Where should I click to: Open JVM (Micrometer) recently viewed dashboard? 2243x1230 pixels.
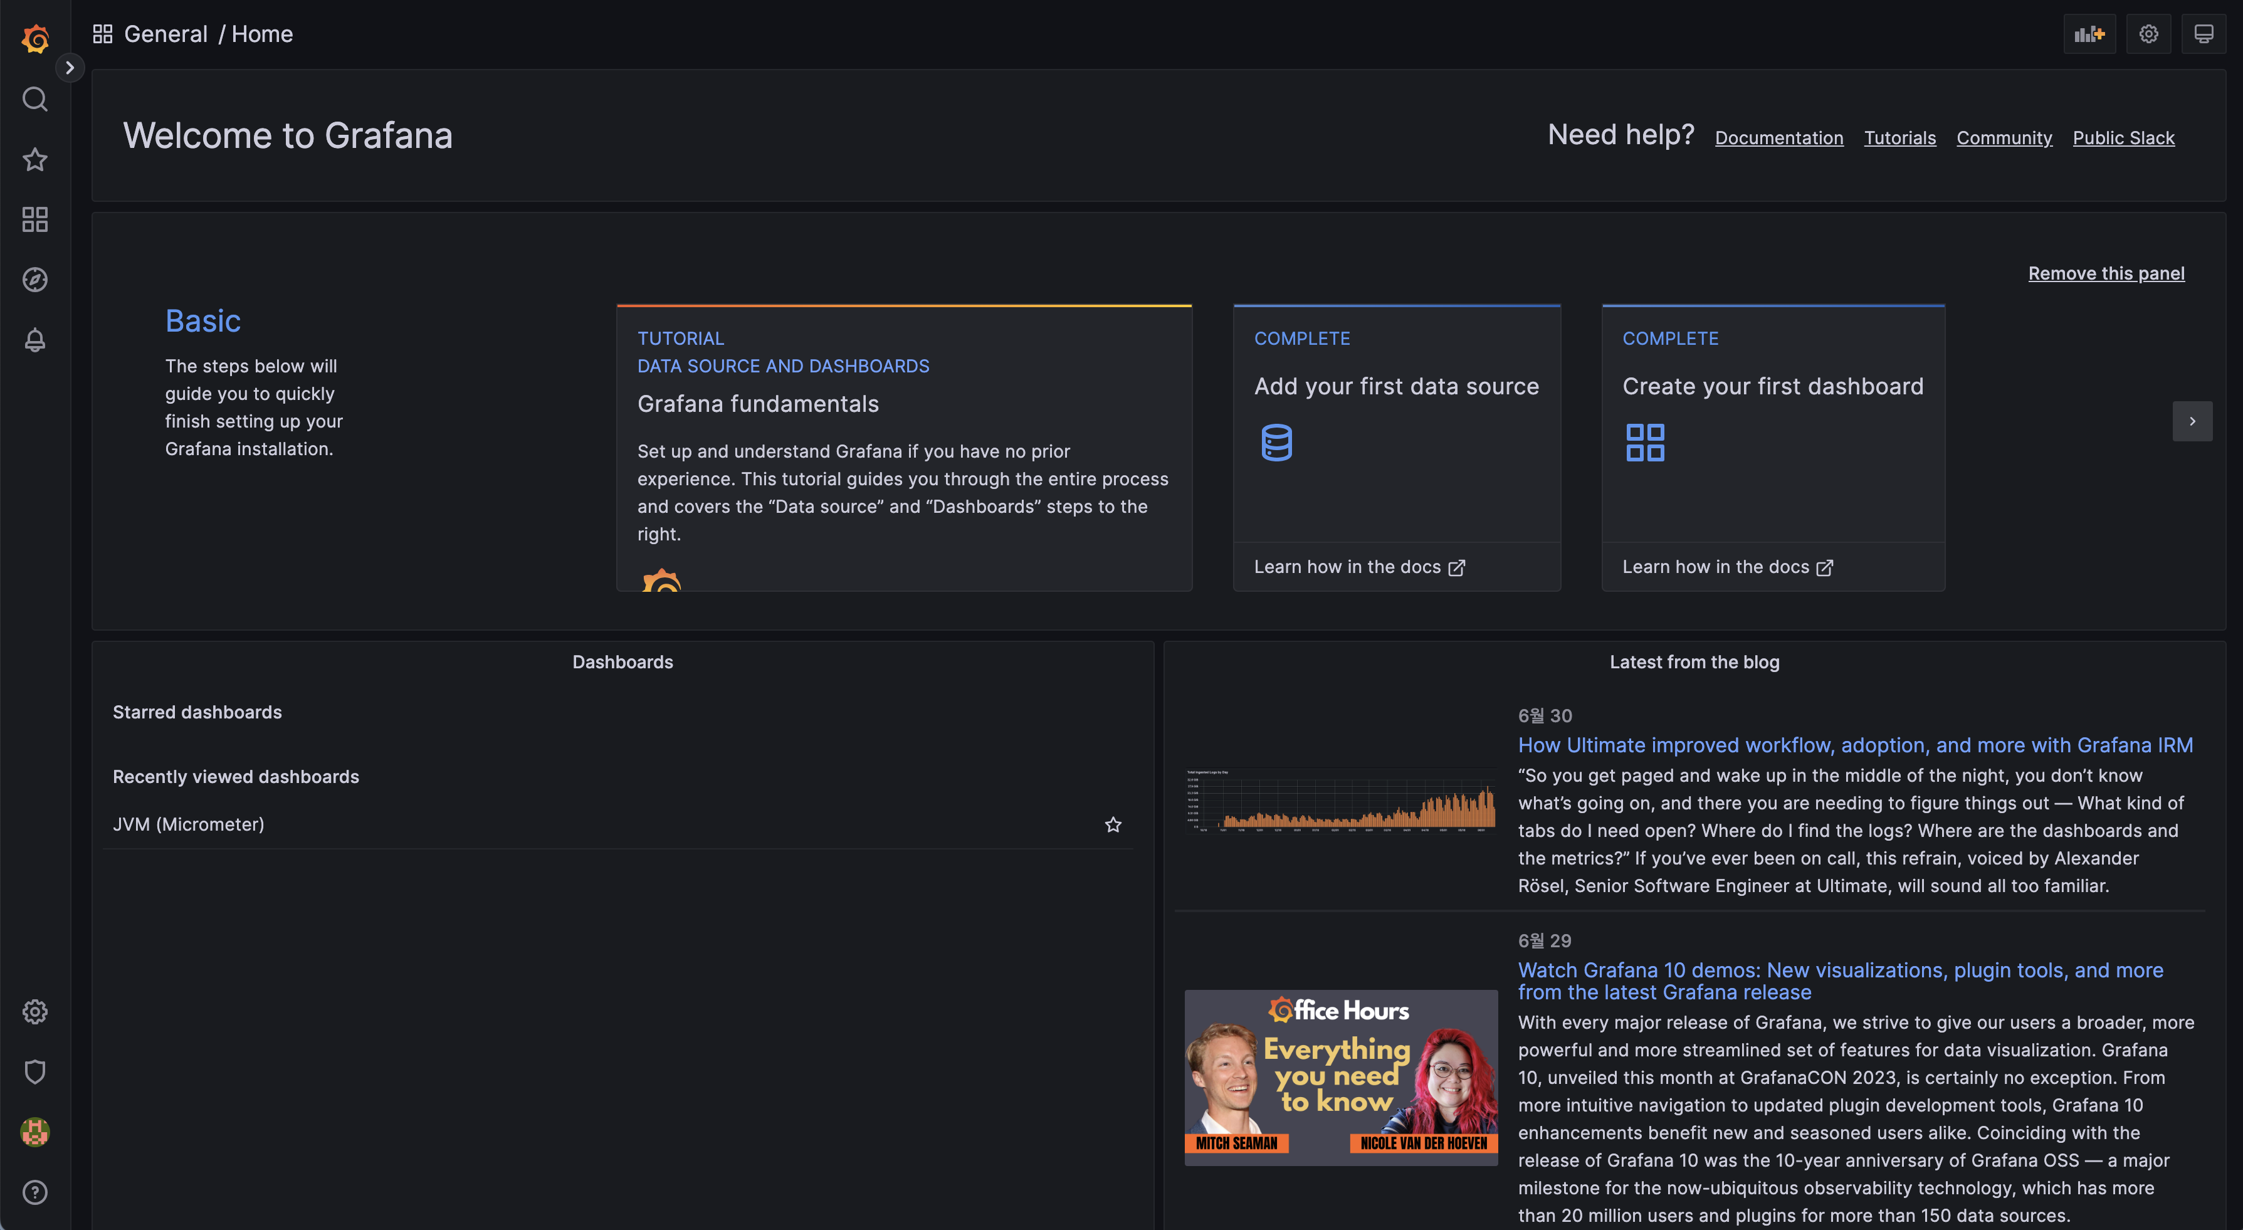coord(188,824)
